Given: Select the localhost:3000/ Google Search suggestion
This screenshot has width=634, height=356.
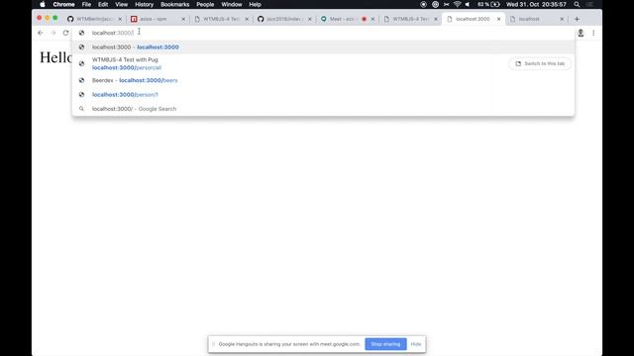Looking at the screenshot, I should [x=324, y=109].
